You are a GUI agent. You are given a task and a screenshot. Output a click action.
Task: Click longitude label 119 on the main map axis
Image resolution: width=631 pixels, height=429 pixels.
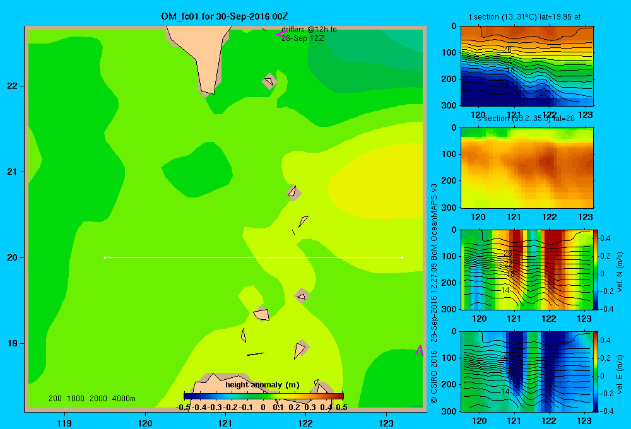point(64,423)
